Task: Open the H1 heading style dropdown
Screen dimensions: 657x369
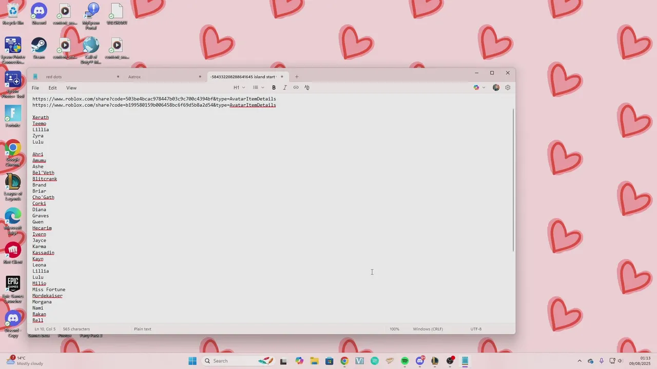Action: coord(239,88)
